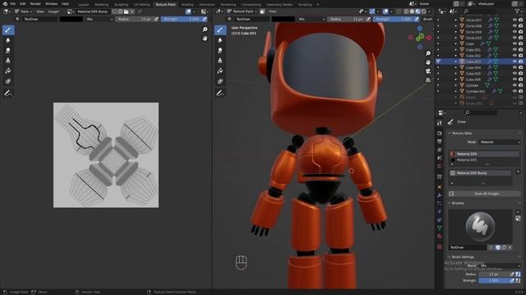
Task: Select the Soften tool in 3D viewport
Action: point(220,40)
